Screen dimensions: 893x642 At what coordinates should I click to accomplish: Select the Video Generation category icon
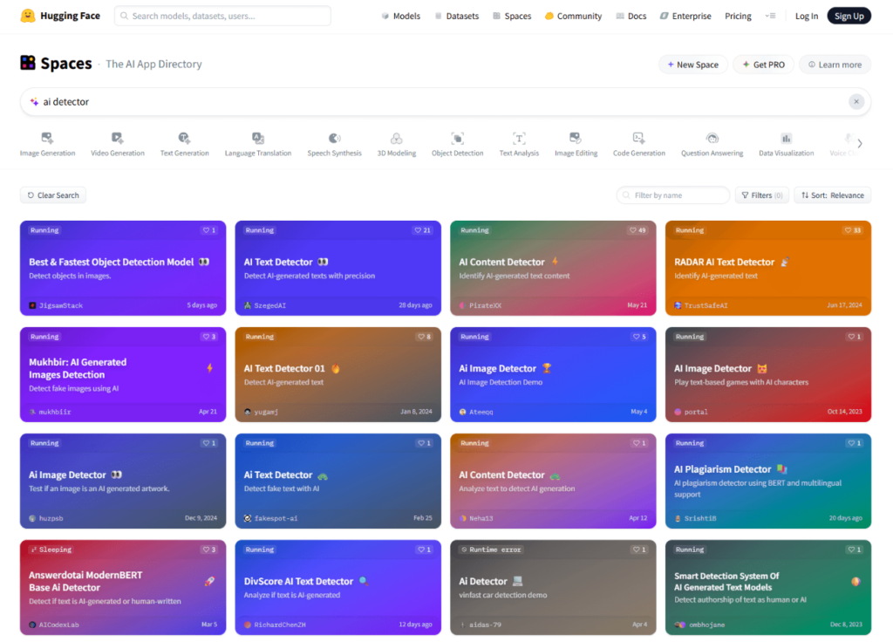118,138
